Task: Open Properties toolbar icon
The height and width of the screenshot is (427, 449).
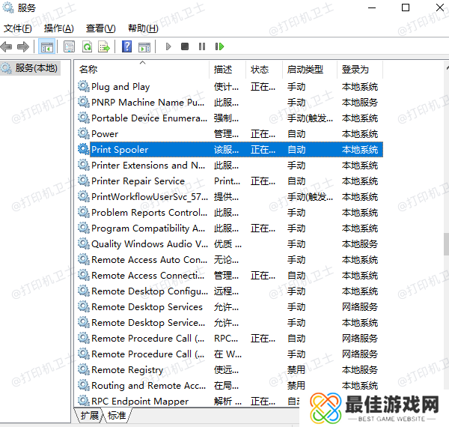Action: coord(69,46)
